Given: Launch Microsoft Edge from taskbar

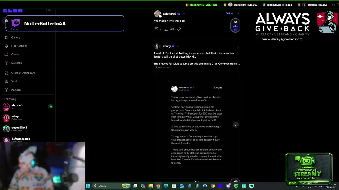Looking at the screenshot, I should click(x=166, y=186).
